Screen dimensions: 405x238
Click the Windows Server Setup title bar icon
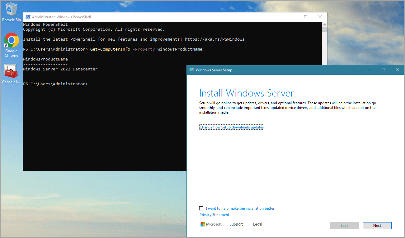pos(192,70)
